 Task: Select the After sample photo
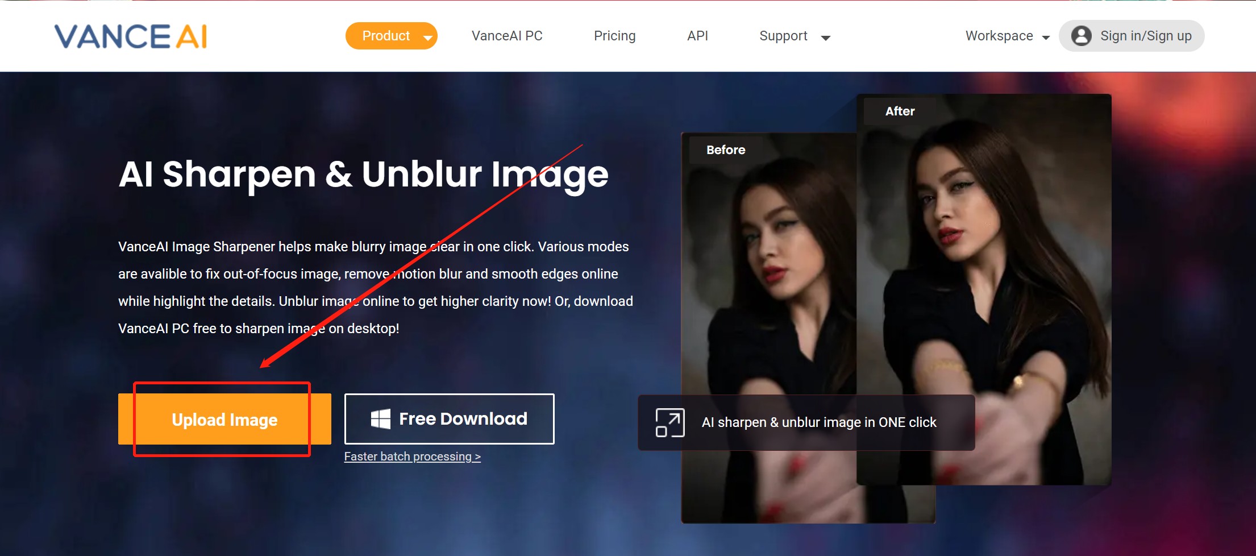[x=983, y=256]
